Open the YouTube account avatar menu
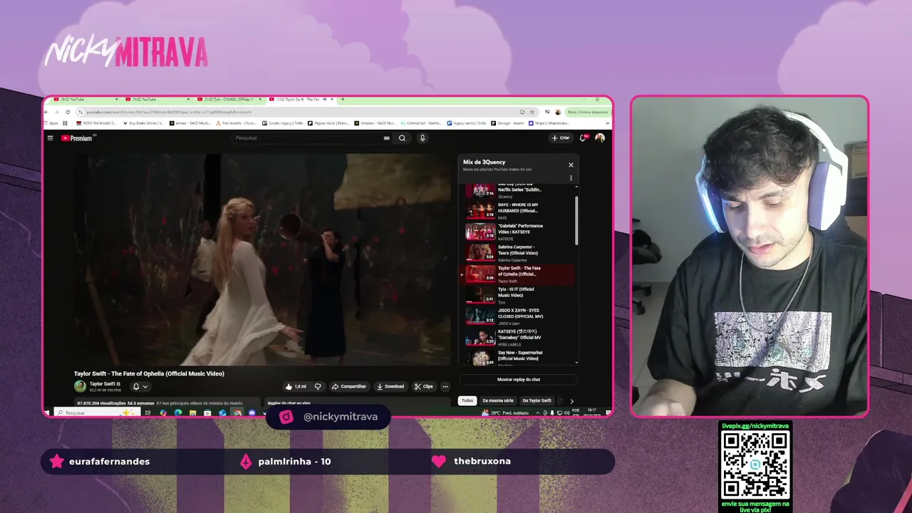This screenshot has height=513, width=912. (600, 138)
